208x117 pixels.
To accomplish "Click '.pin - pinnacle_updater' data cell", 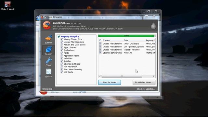I will 134,47.
